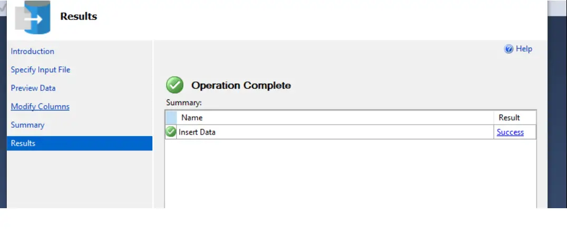Click the database import wizard icon

point(33,17)
